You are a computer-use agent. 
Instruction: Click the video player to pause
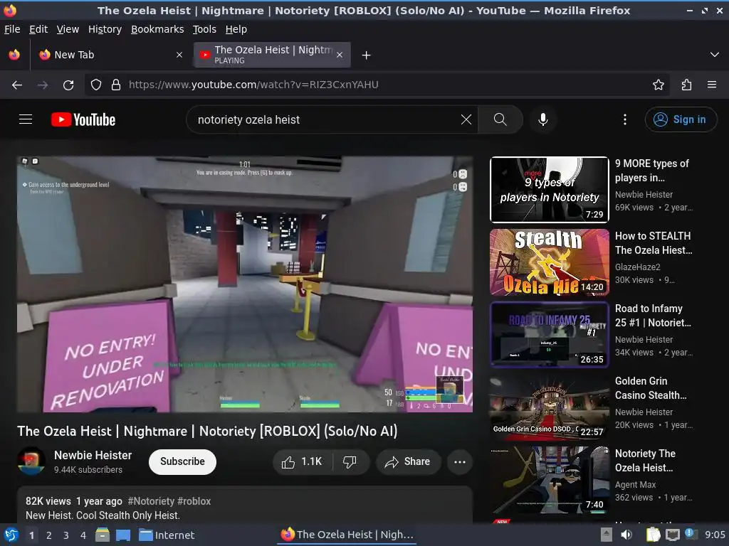click(x=245, y=284)
